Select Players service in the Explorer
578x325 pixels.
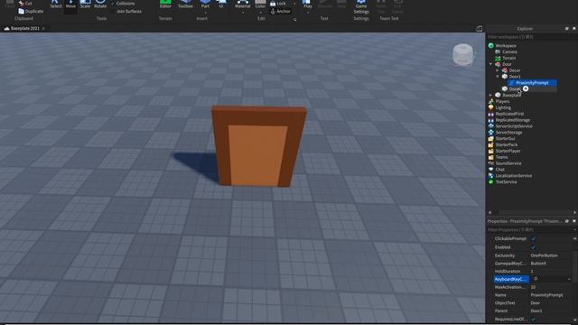[x=502, y=101]
